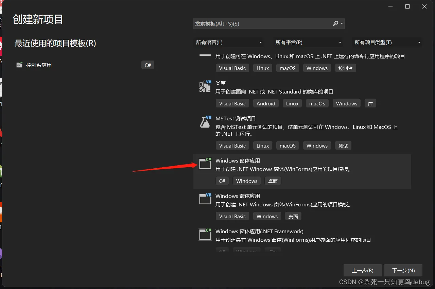Screen dimensions: 435x289
Task: Close the 创建新项目 dialog
Action: point(424,6)
